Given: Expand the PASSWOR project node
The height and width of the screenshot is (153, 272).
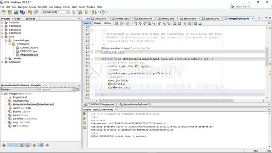Looking at the screenshot, I should pos(2,23).
